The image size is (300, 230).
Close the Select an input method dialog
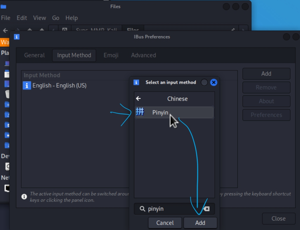tap(214, 82)
